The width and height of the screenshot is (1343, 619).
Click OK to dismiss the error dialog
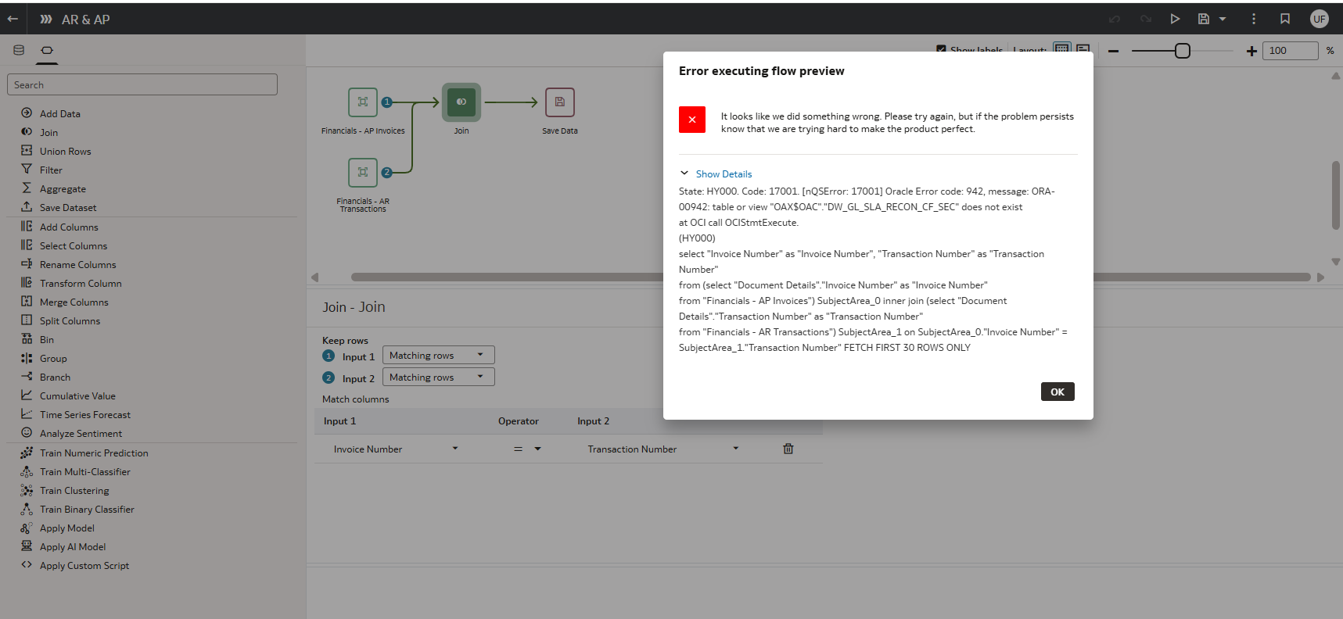click(x=1058, y=392)
